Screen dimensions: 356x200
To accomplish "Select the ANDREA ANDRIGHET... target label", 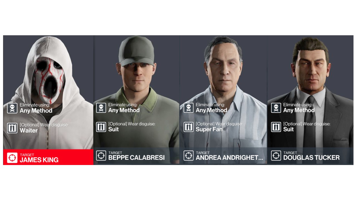I will [229, 158].
